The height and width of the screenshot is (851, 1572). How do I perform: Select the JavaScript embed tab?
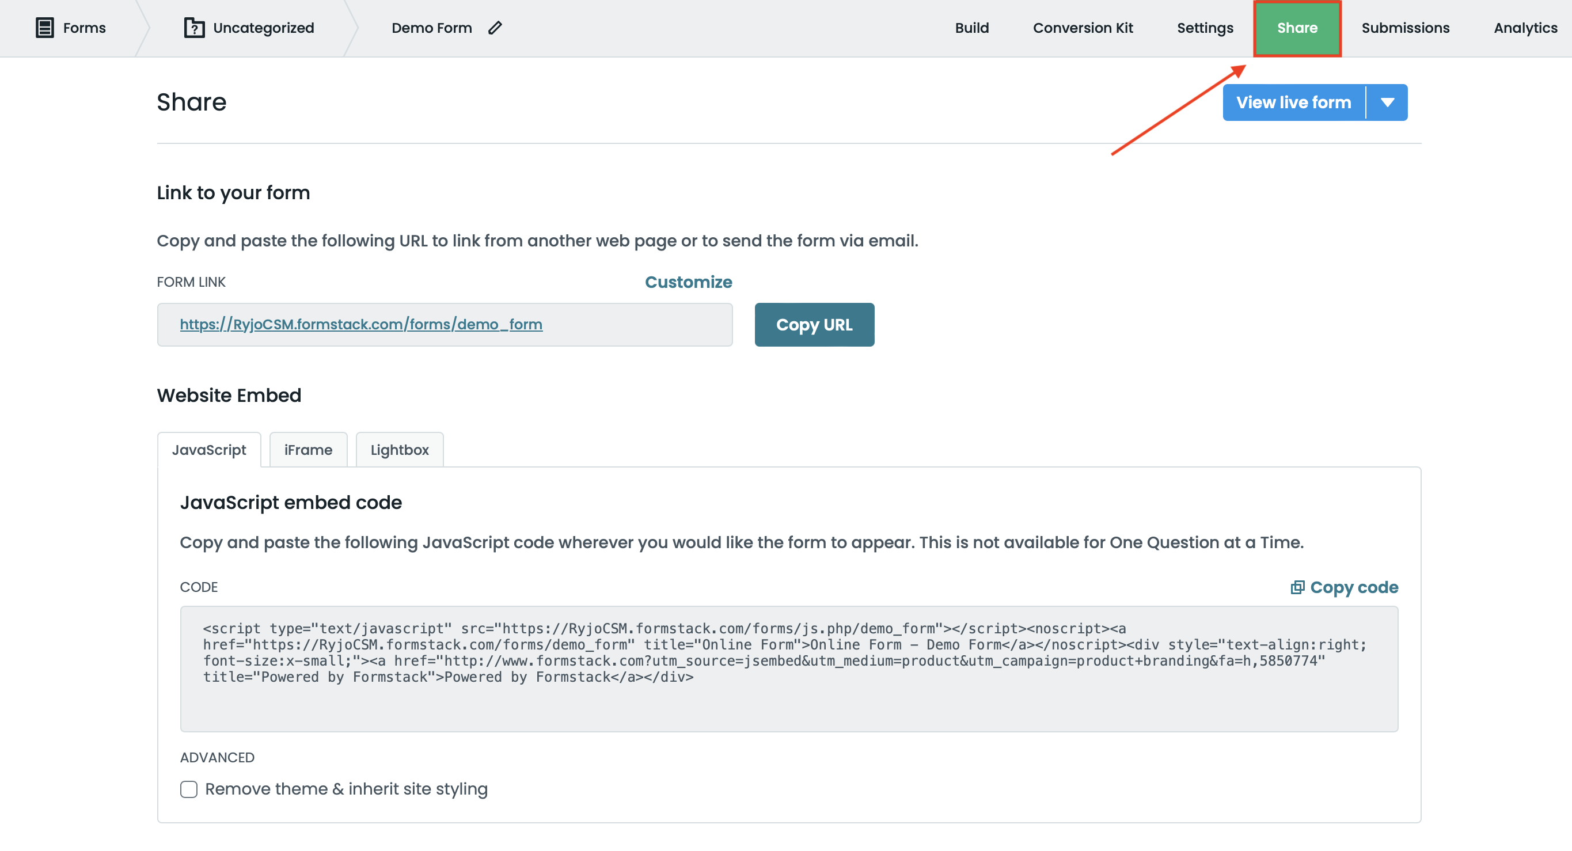click(x=210, y=450)
